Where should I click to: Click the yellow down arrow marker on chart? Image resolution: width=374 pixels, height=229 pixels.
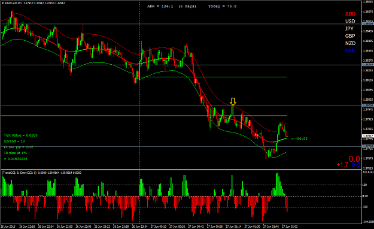[x=233, y=101]
